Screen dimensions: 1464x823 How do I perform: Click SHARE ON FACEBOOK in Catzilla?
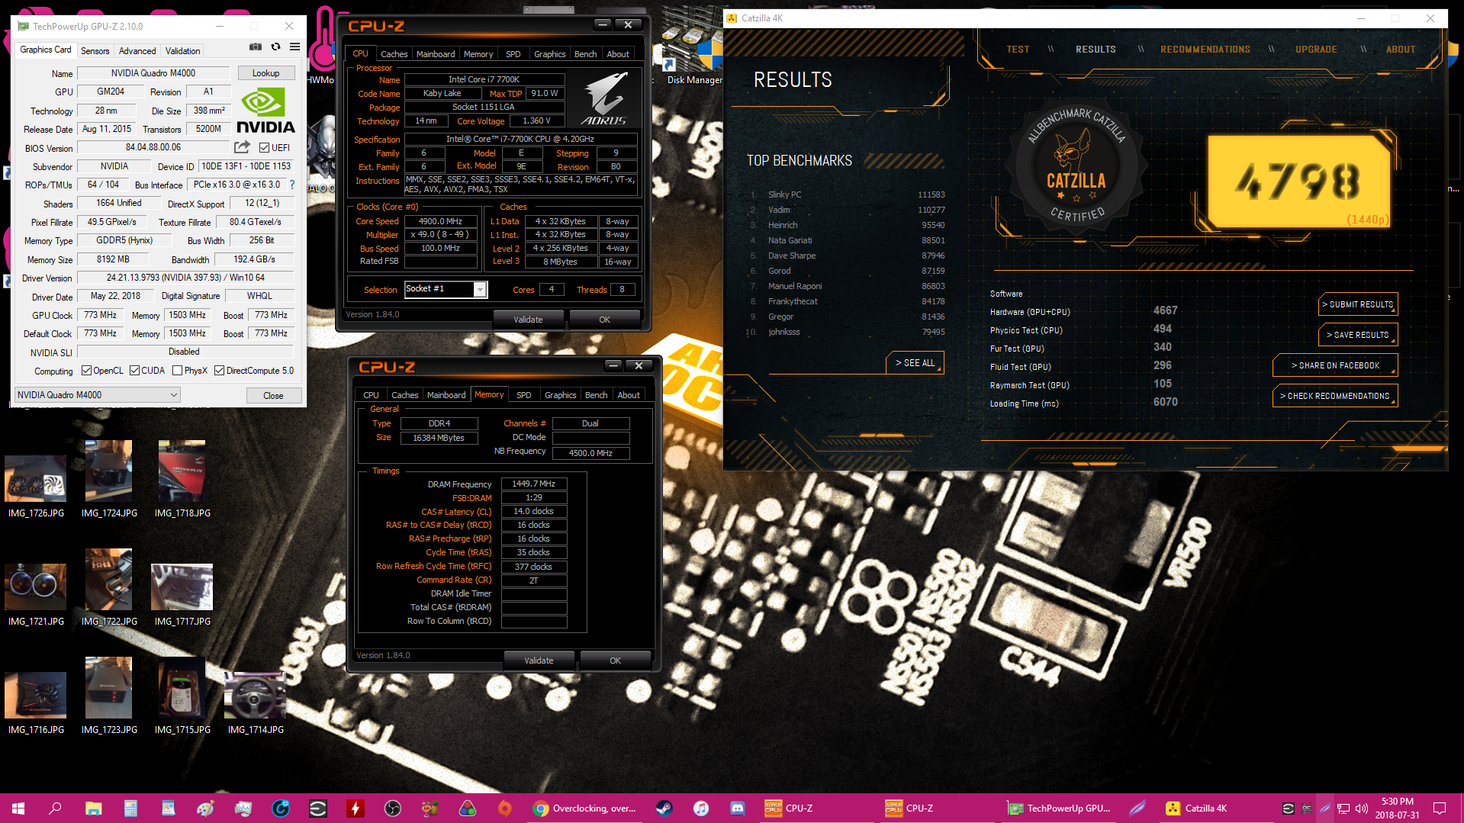pyautogui.click(x=1335, y=365)
